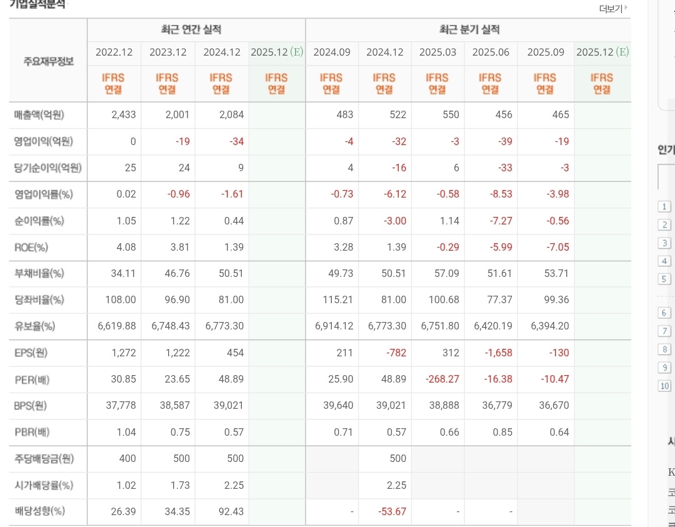Click the 순이익률(%) row label

(x=39, y=221)
